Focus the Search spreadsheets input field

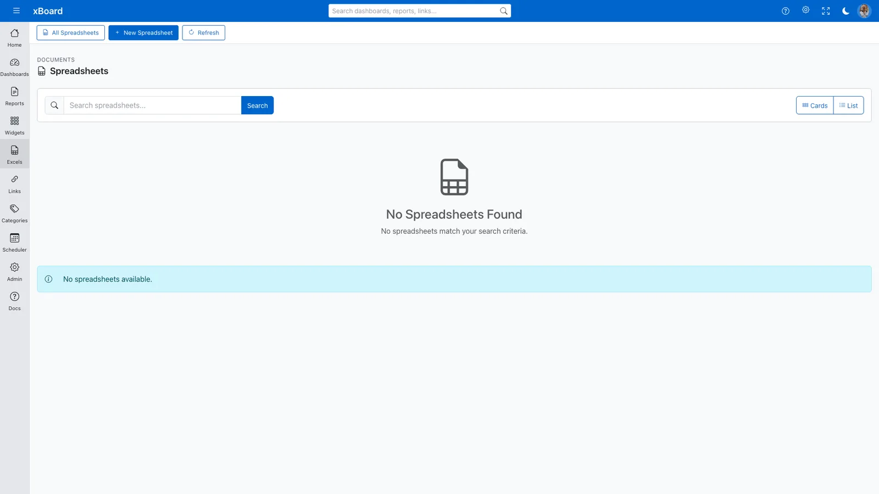click(x=152, y=105)
